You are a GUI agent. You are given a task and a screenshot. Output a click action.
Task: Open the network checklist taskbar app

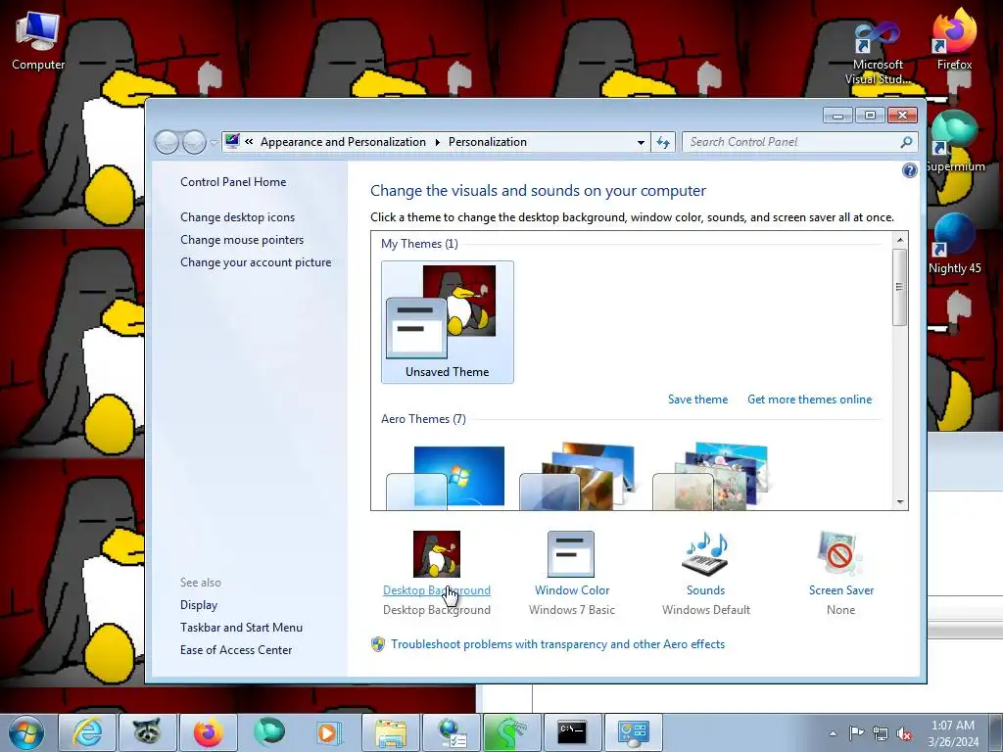tap(451, 732)
